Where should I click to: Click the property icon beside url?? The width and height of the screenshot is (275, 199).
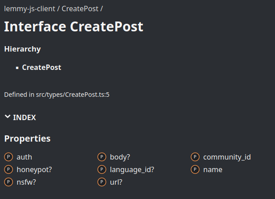pos(102,182)
